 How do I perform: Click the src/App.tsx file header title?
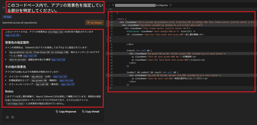point(162,5)
